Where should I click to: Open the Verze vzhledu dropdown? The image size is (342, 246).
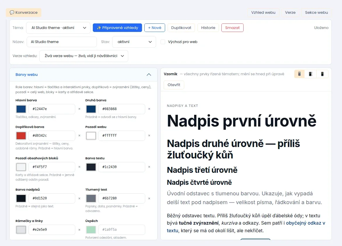(83, 56)
